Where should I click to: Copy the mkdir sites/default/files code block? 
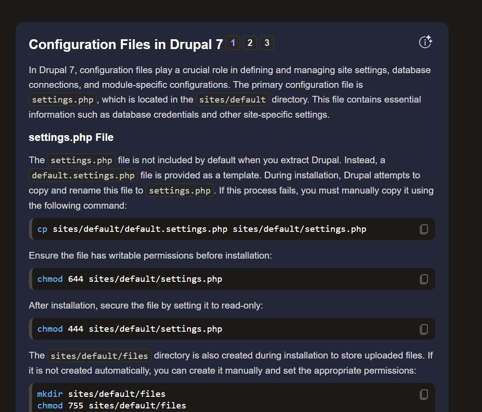coord(424,394)
